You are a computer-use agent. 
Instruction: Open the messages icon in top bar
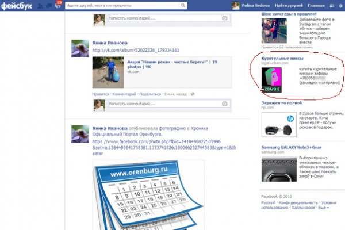coord(49,5)
